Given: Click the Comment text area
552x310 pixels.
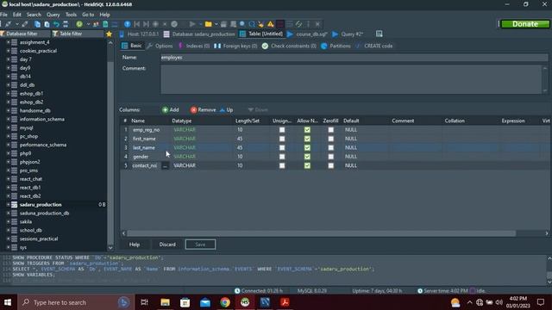Looking at the screenshot, I should (351, 79).
